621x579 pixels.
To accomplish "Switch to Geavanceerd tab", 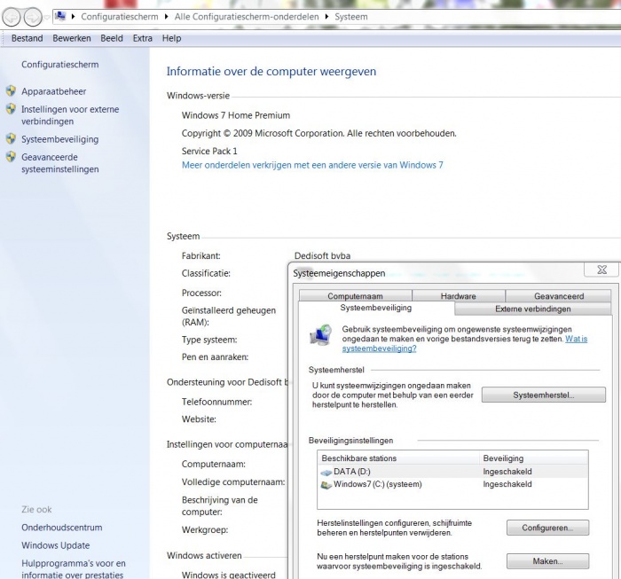I will point(559,296).
